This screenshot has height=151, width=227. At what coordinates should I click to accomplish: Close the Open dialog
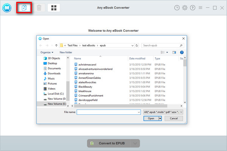coord(183,39)
